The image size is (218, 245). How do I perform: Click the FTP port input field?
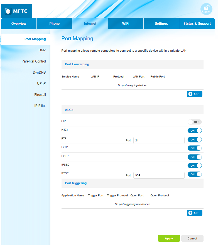(x=159, y=141)
